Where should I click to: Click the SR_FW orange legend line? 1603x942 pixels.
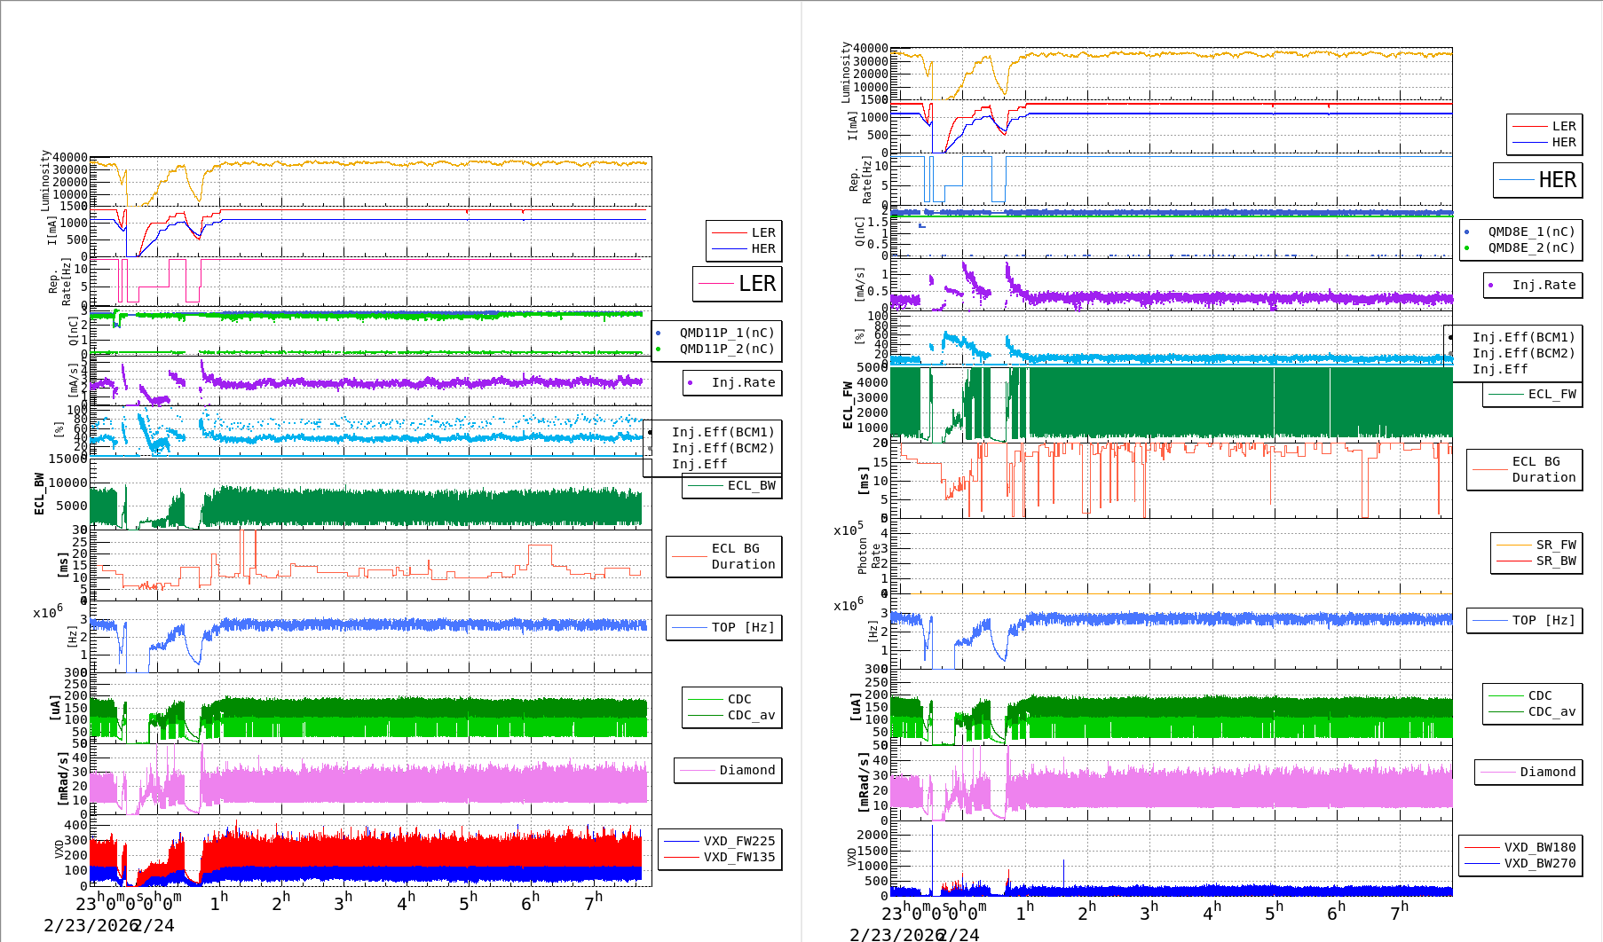tap(1514, 546)
